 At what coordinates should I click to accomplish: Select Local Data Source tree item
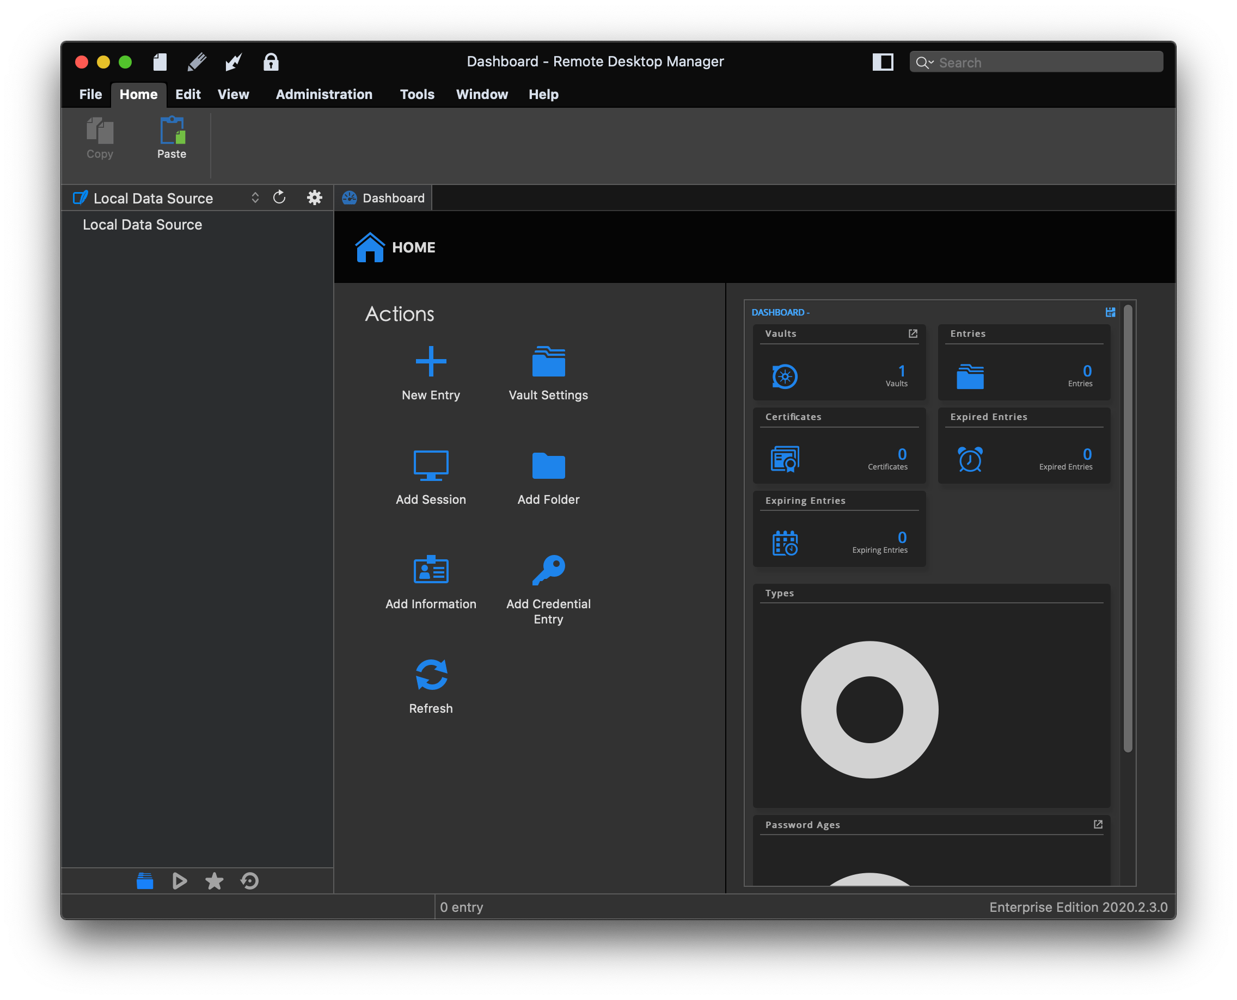(x=143, y=225)
